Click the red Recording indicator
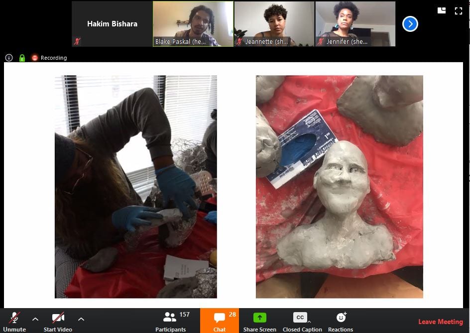This screenshot has width=470, height=333. 49,58
